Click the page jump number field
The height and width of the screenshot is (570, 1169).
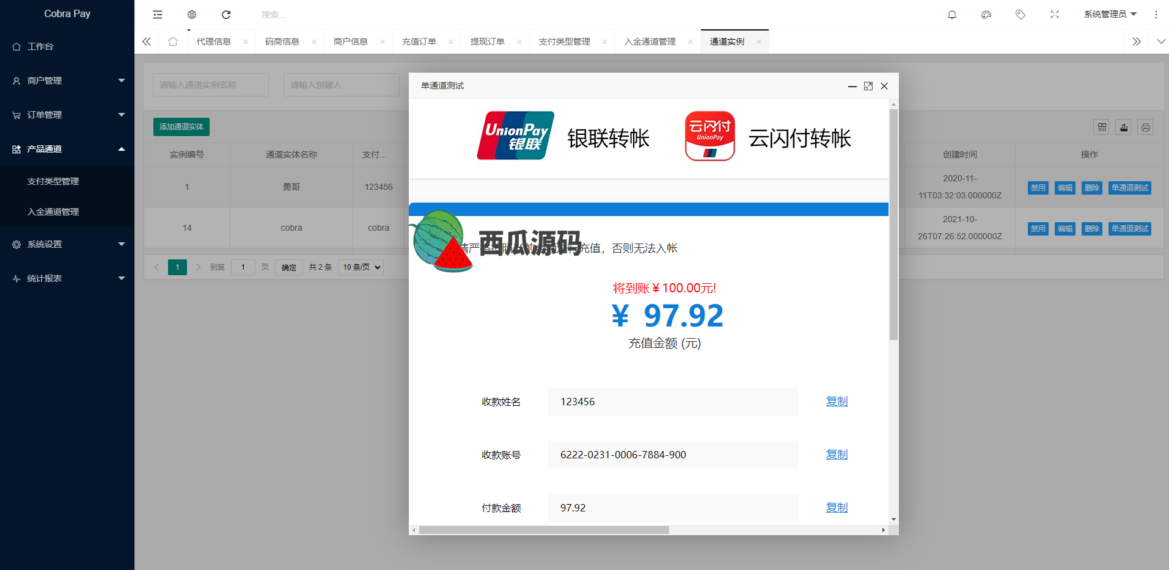243,267
